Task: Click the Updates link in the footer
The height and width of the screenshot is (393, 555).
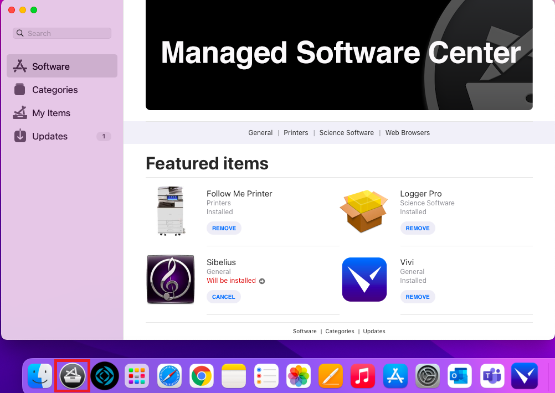Action: pos(374,331)
